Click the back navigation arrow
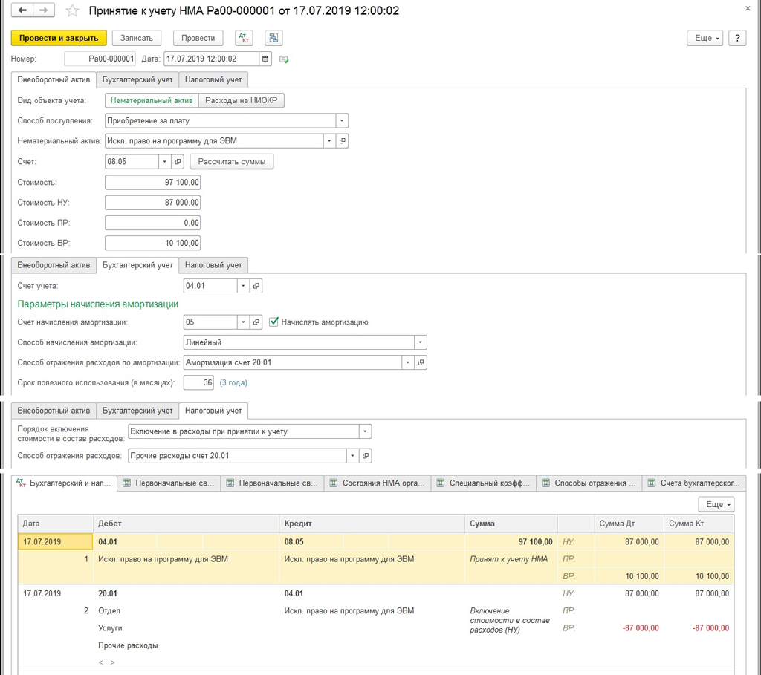Image resolution: width=761 pixels, height=675 pixels. [23, 10]
